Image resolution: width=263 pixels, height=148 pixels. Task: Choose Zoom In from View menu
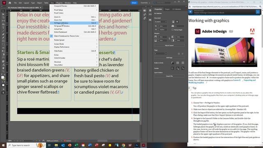(x=74, y=17)
